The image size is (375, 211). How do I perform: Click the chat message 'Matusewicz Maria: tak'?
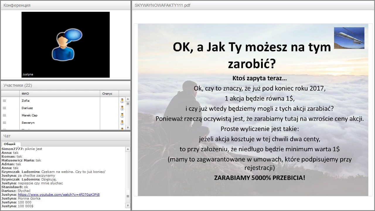(21, 160)
